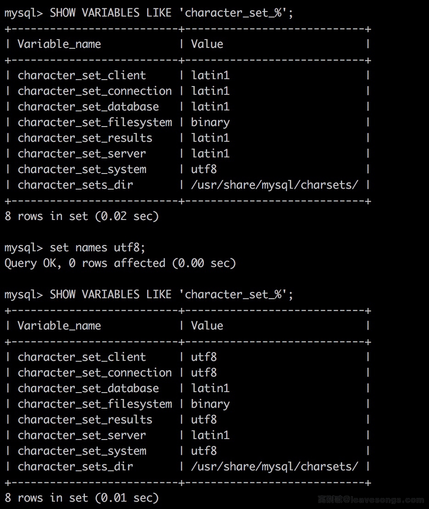Click the 'set names utf8;' command line
Screen dimensions: 429x509
(75, 248)
